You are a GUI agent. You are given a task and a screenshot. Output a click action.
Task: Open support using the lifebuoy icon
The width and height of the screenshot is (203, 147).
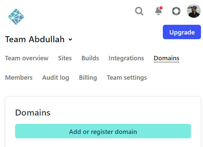pyautogui.click(x=176, y=11)
